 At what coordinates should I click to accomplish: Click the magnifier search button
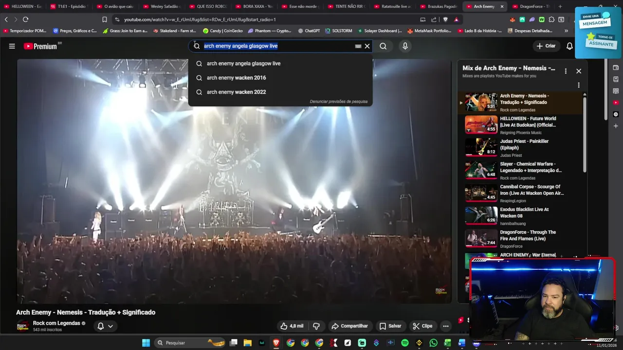click(x=383, y=46)
